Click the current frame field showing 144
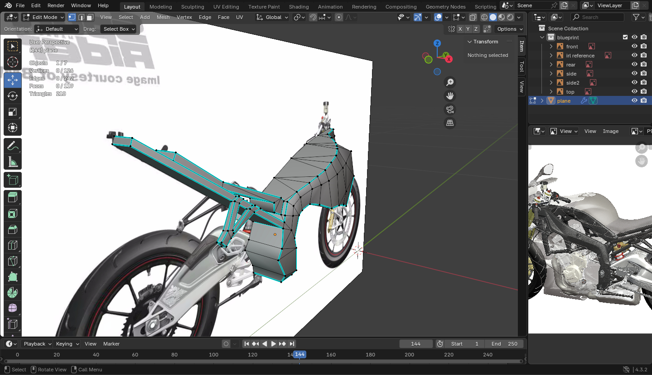This screenshot has width=652, height=375. (415, 344)
